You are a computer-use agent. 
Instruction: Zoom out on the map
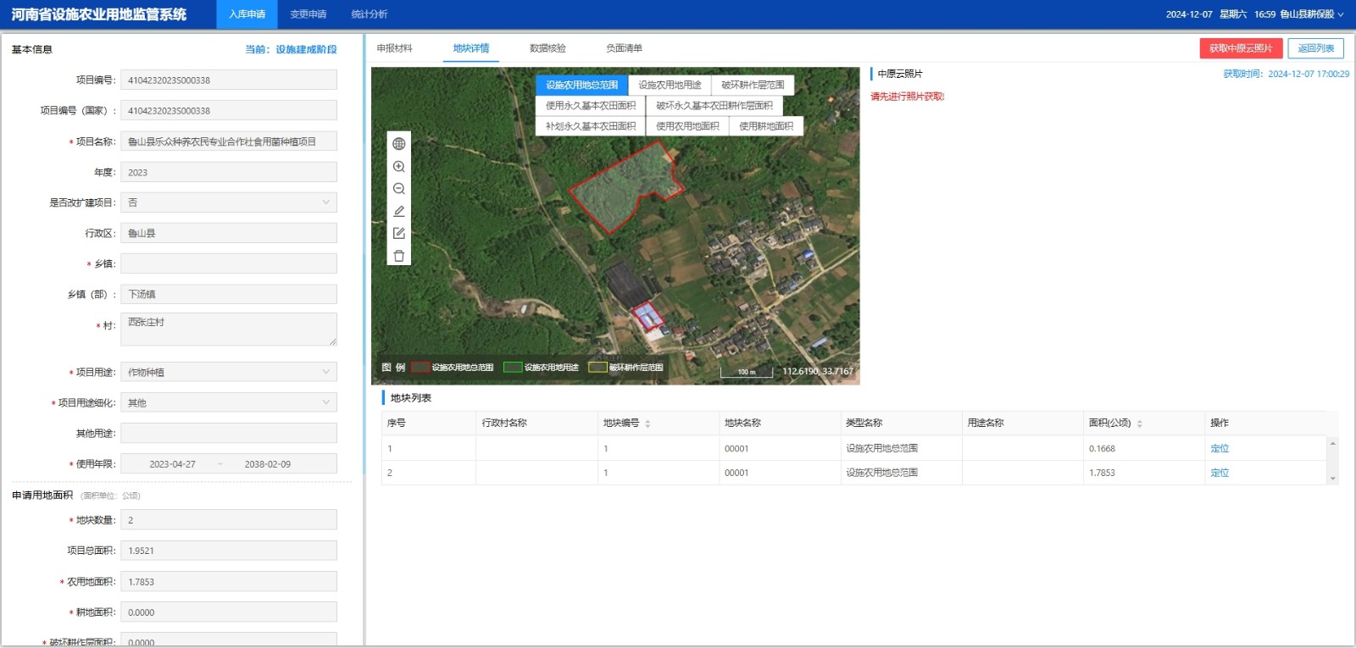[399, 189]
